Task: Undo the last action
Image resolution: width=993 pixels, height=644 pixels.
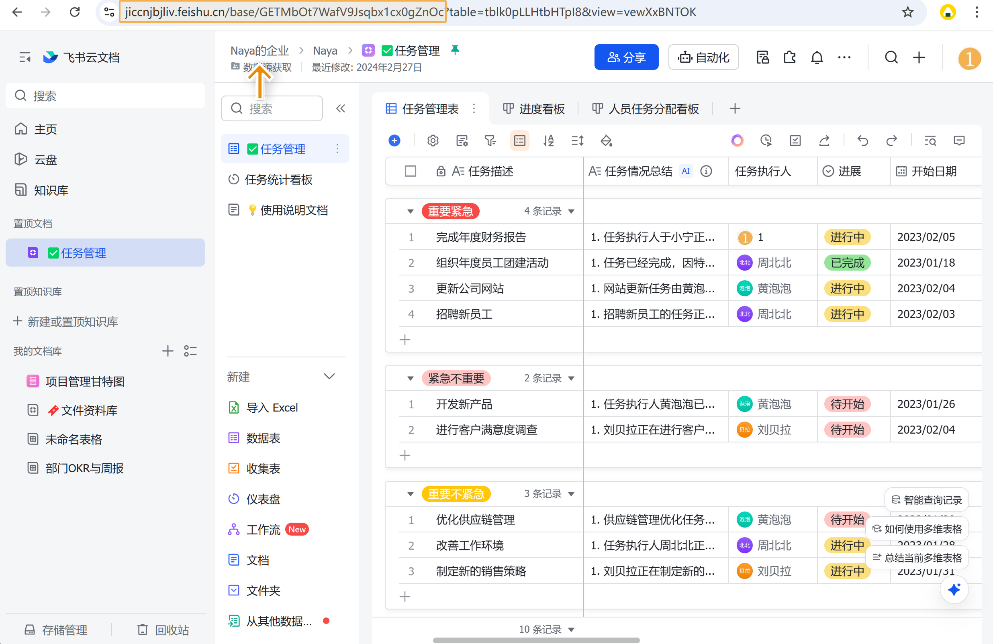Action: coord(862,141)
